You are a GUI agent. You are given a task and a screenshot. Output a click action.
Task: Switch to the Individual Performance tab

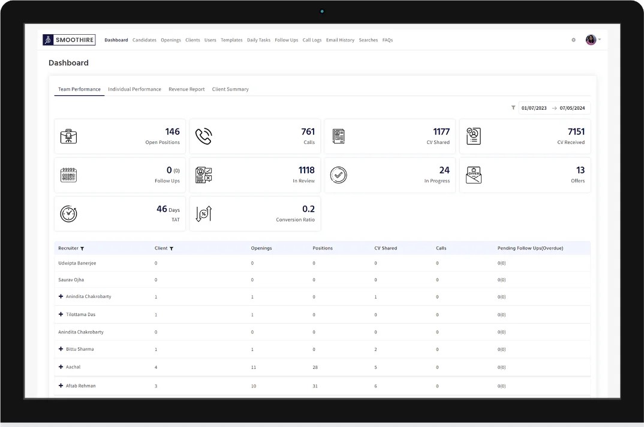tap(134, 89)
